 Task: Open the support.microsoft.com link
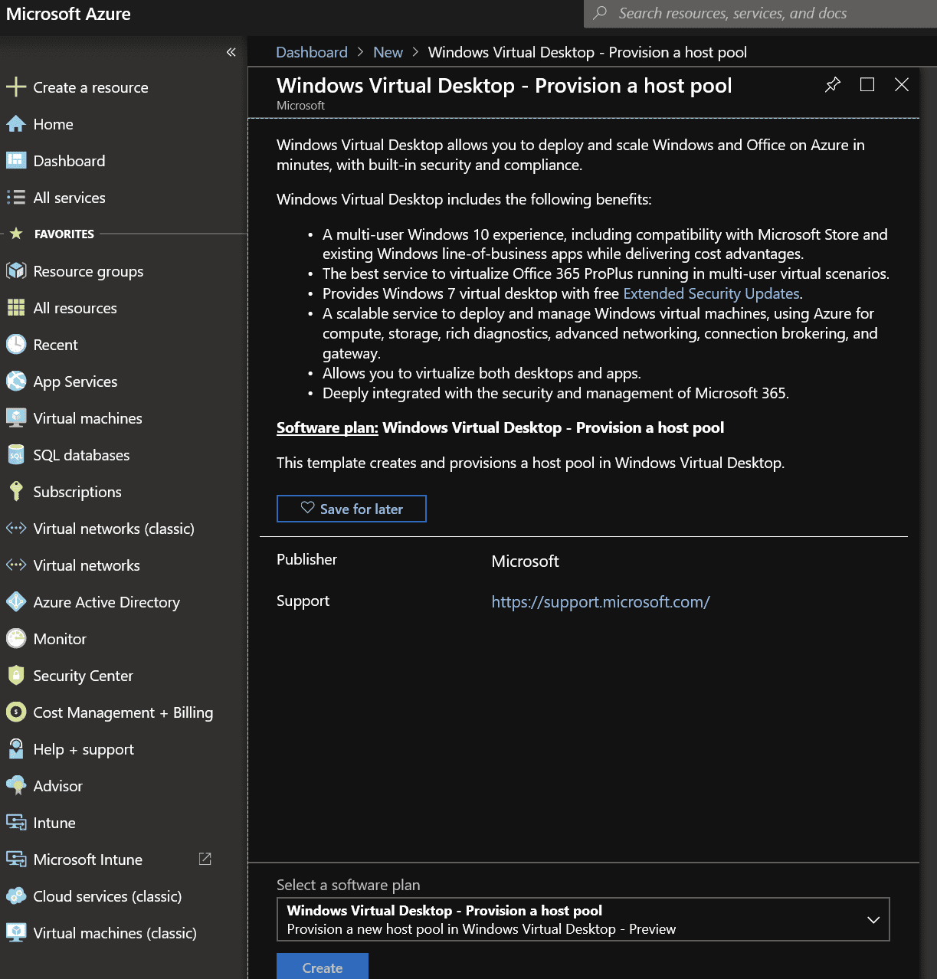coord(601,602)
